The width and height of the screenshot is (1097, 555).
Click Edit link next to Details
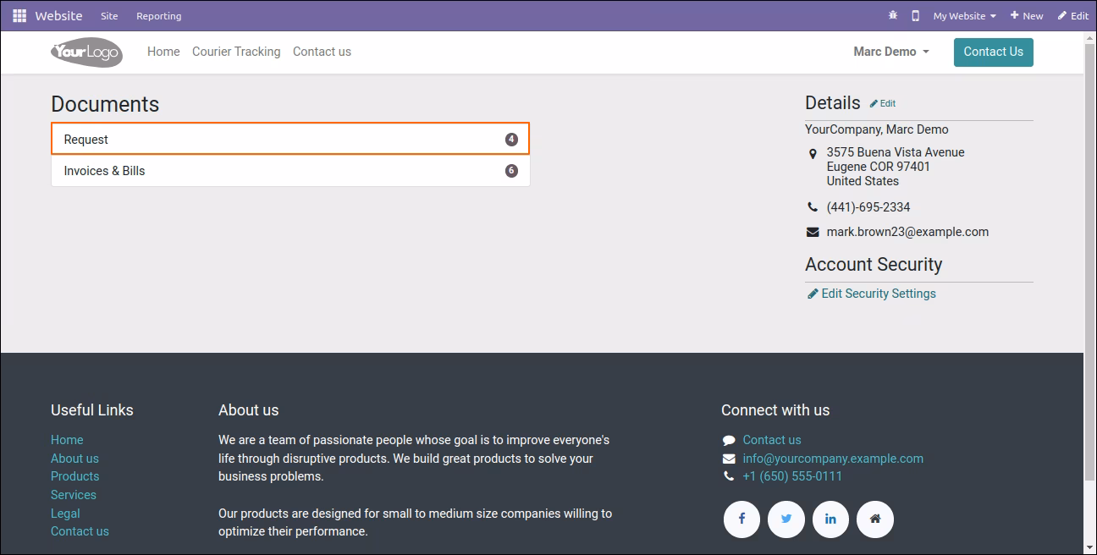coord(883,103)
